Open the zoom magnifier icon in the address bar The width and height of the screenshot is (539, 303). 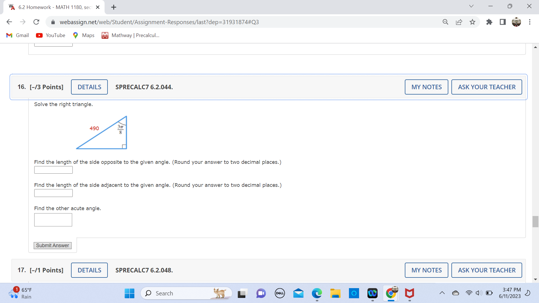446,22
